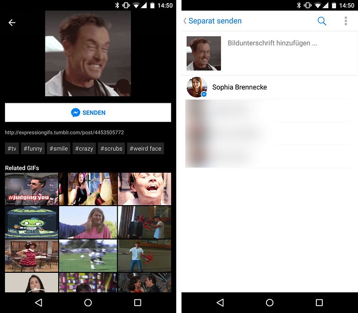
Task: Tap the Related GIFs heading
Action: point(22,168)
